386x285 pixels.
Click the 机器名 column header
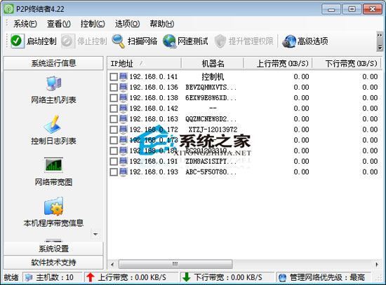click(x=213, y=64)
